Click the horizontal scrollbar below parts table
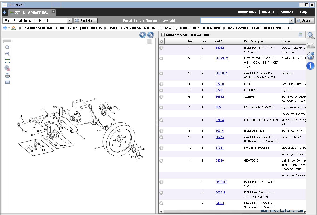This screenshot has width=317, height=215. coord(232,212)
